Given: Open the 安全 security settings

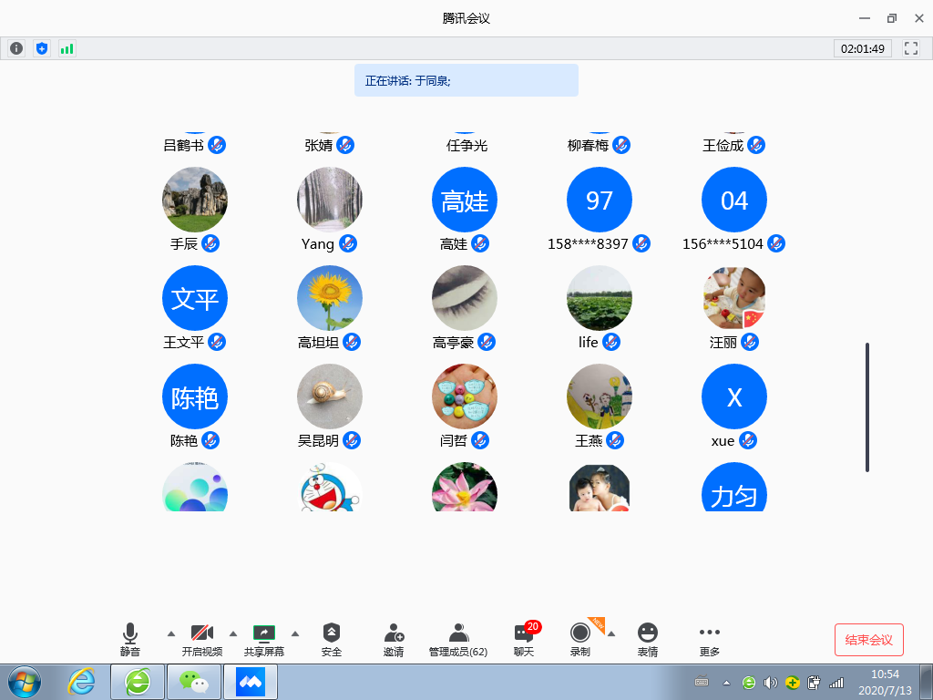Looking at the screenshot, I should point(332,639).
